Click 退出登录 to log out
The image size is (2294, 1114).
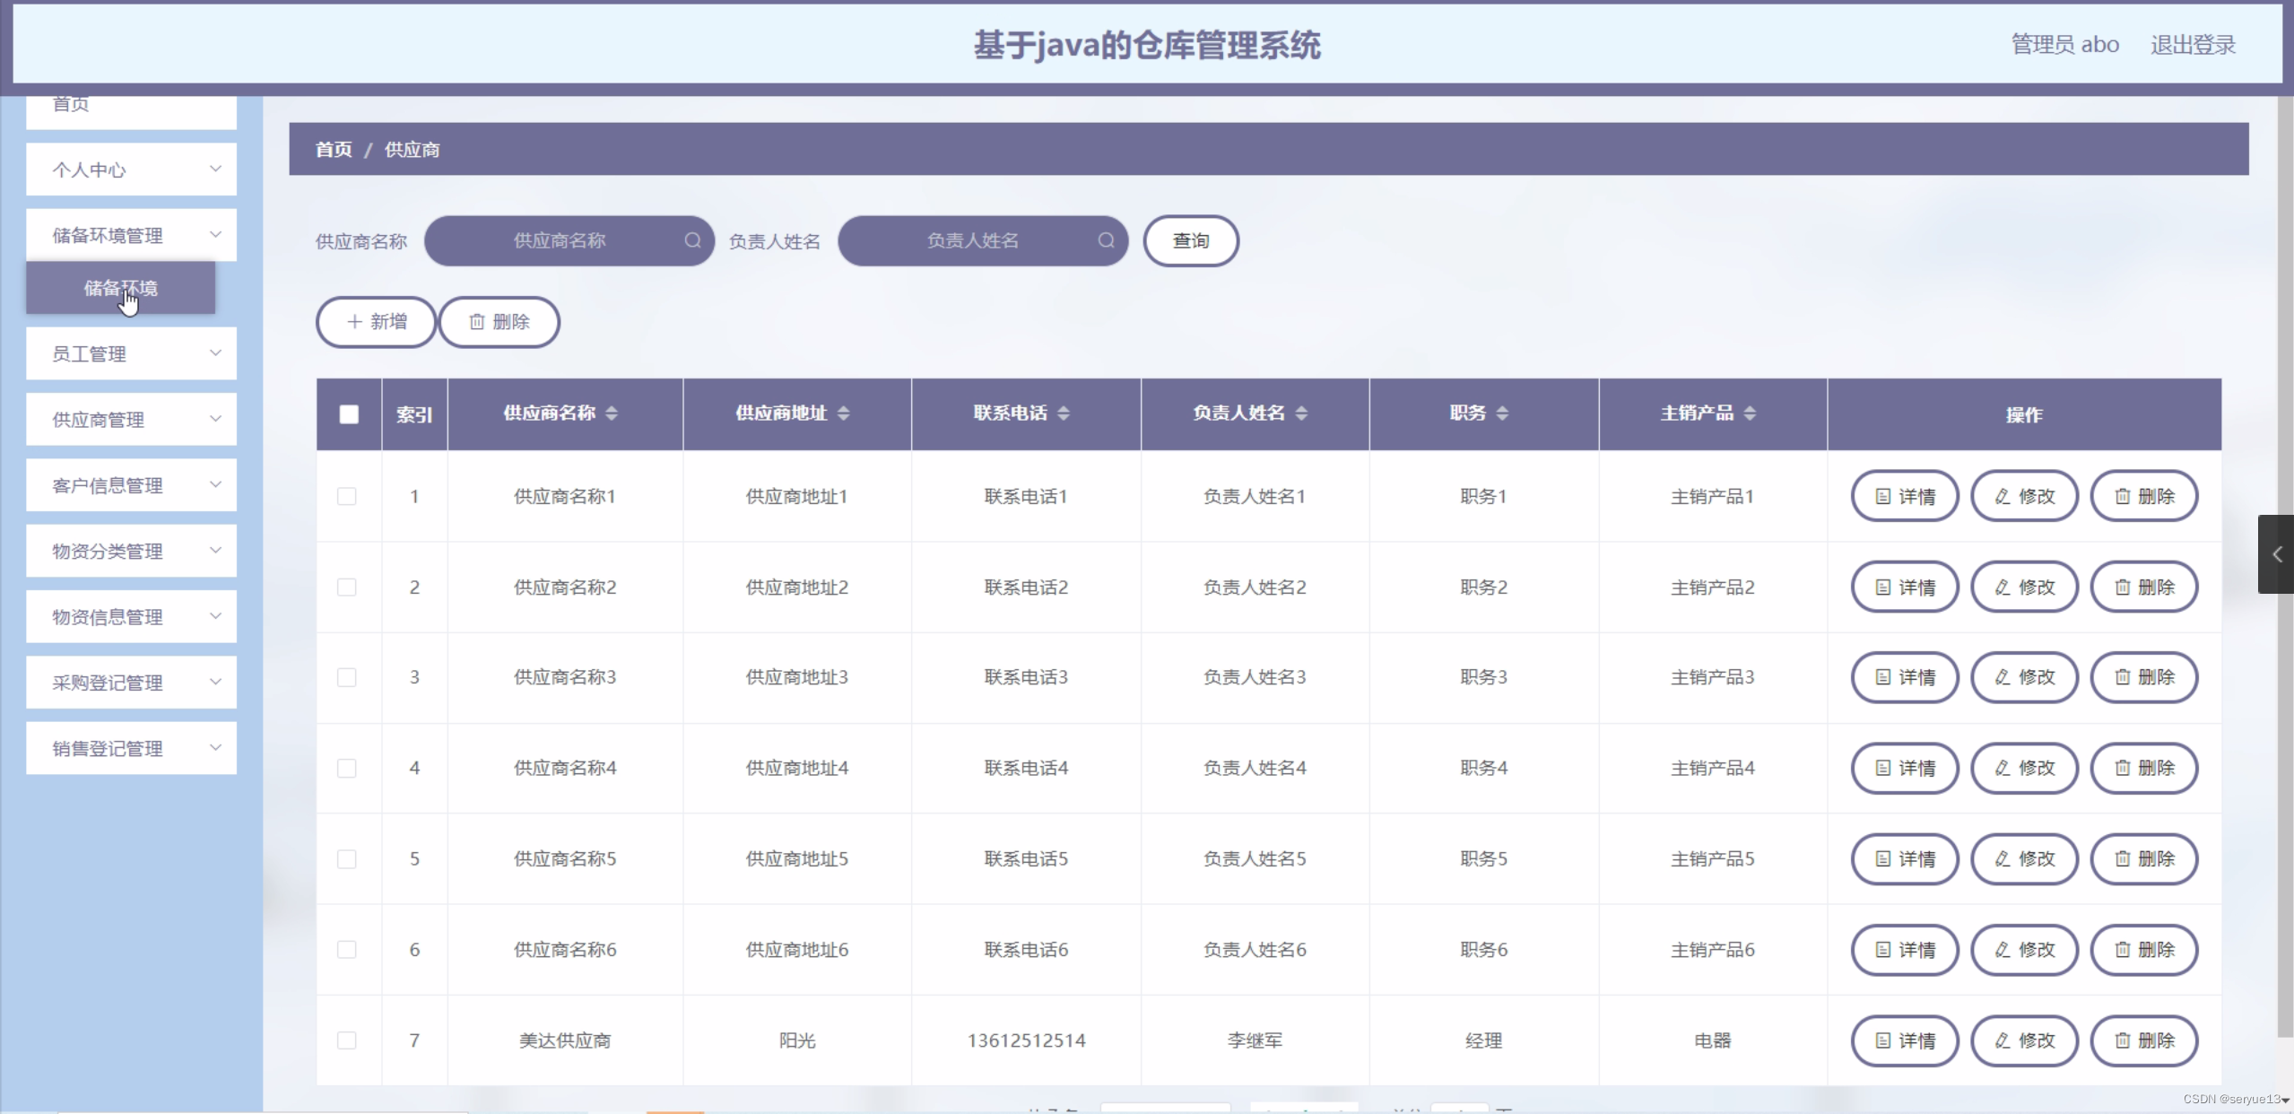[2192, 44]
